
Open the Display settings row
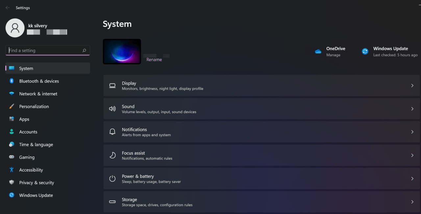click(262, 85)
